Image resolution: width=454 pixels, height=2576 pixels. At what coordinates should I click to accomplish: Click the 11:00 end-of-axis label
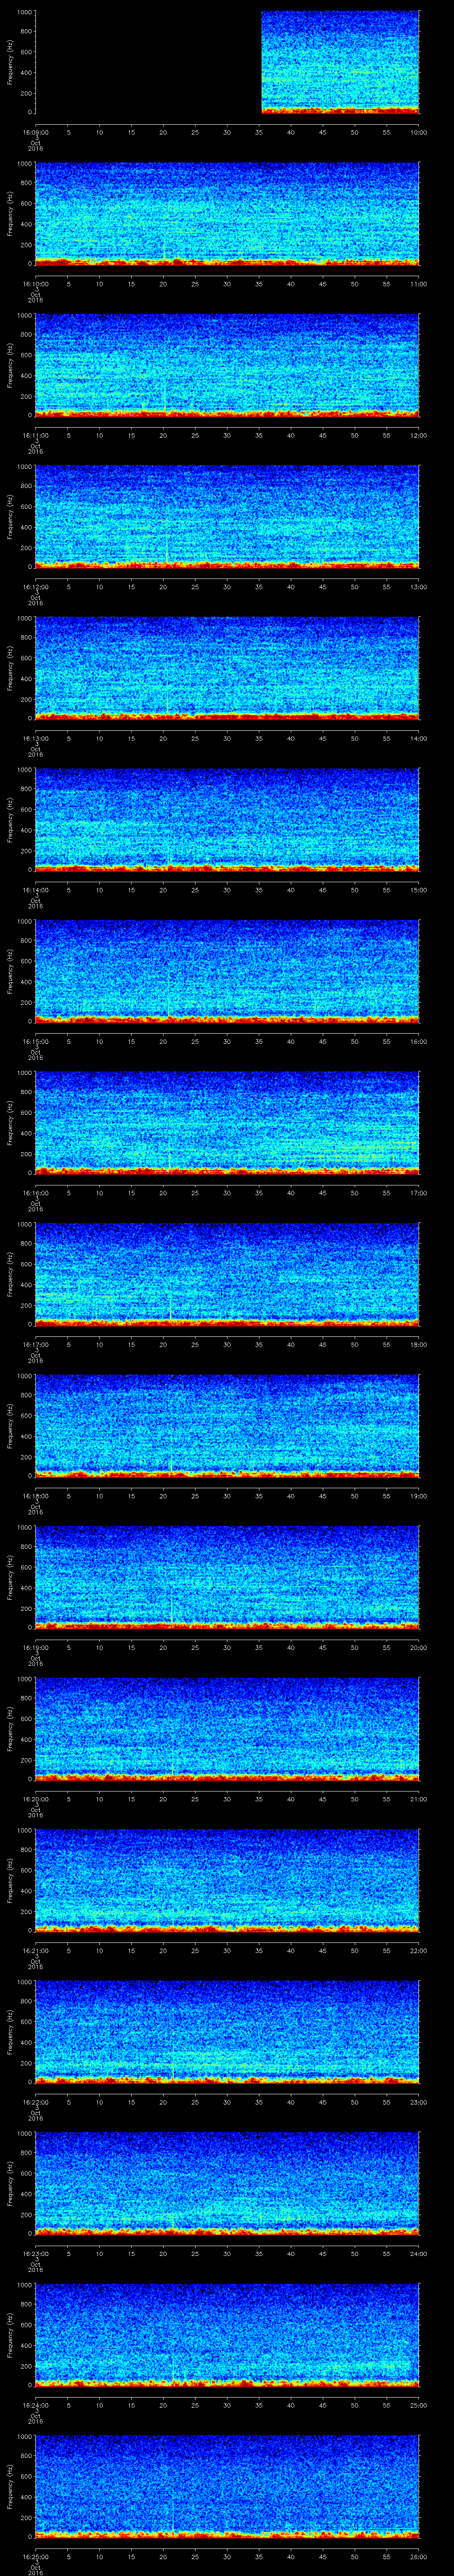pos(418,284)
